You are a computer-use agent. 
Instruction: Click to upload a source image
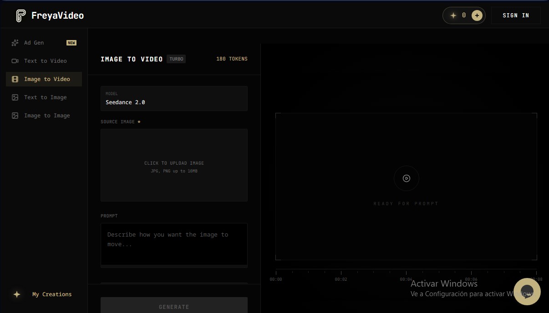point(174,165)
